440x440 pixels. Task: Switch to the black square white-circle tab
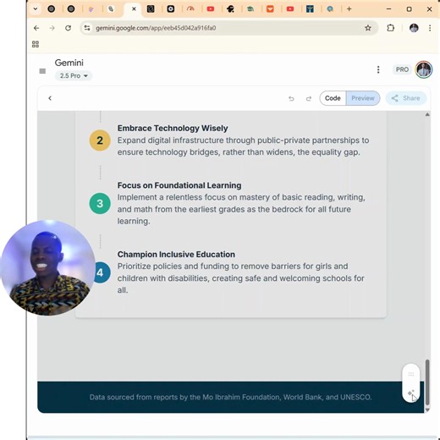click(171, 9)
